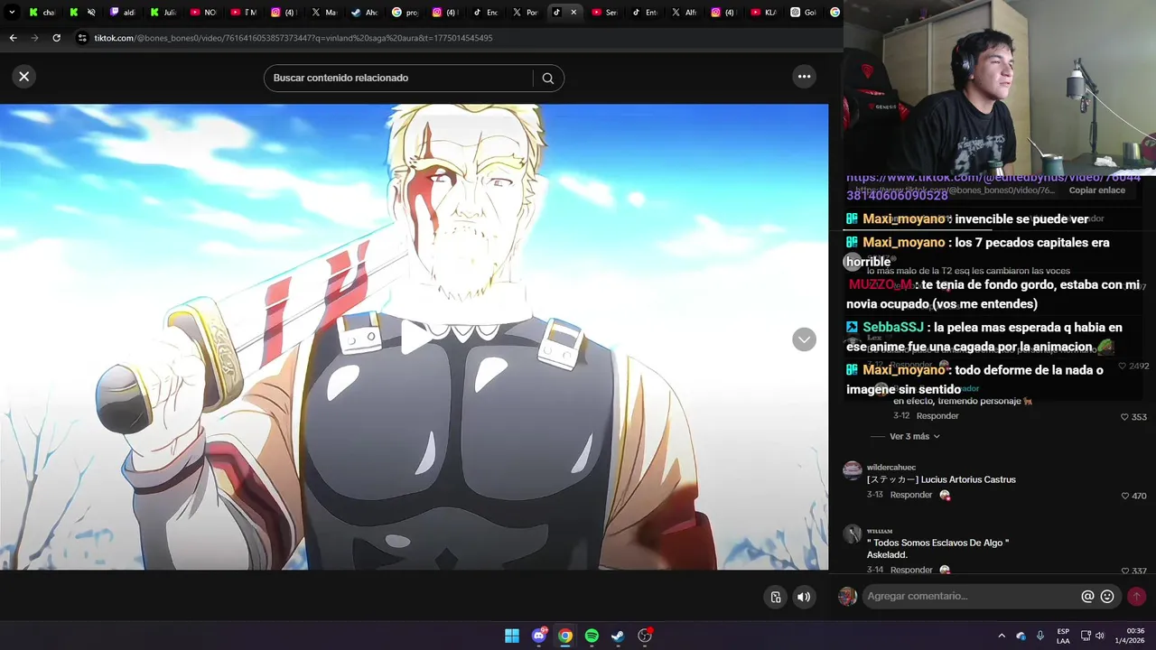The image size is (1156, 650).
Task: Open Chrome from the taskbar
Action: tap(565, 636)
